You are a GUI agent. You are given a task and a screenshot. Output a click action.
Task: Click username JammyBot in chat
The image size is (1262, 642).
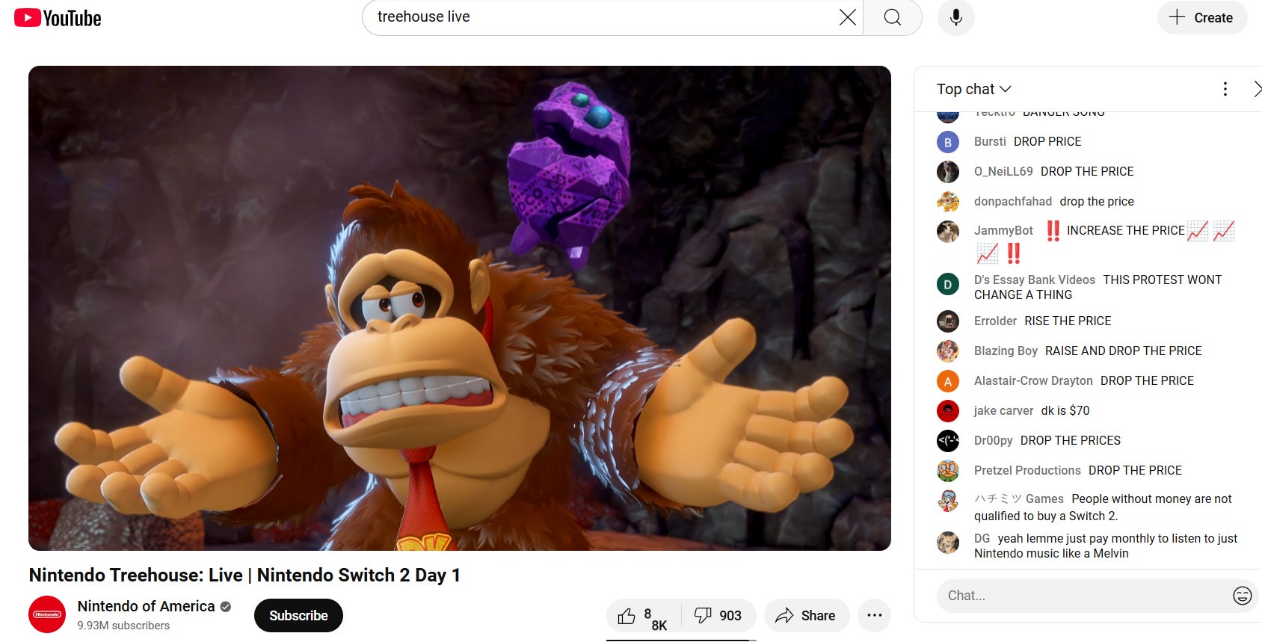tap(1003, 231)
